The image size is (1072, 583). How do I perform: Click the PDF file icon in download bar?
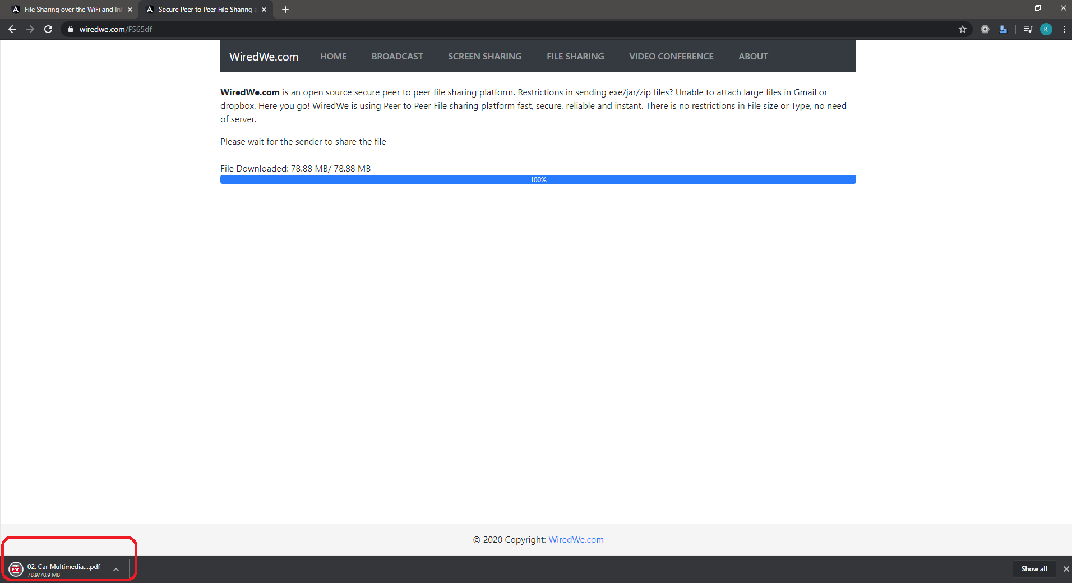click(16, 570)
